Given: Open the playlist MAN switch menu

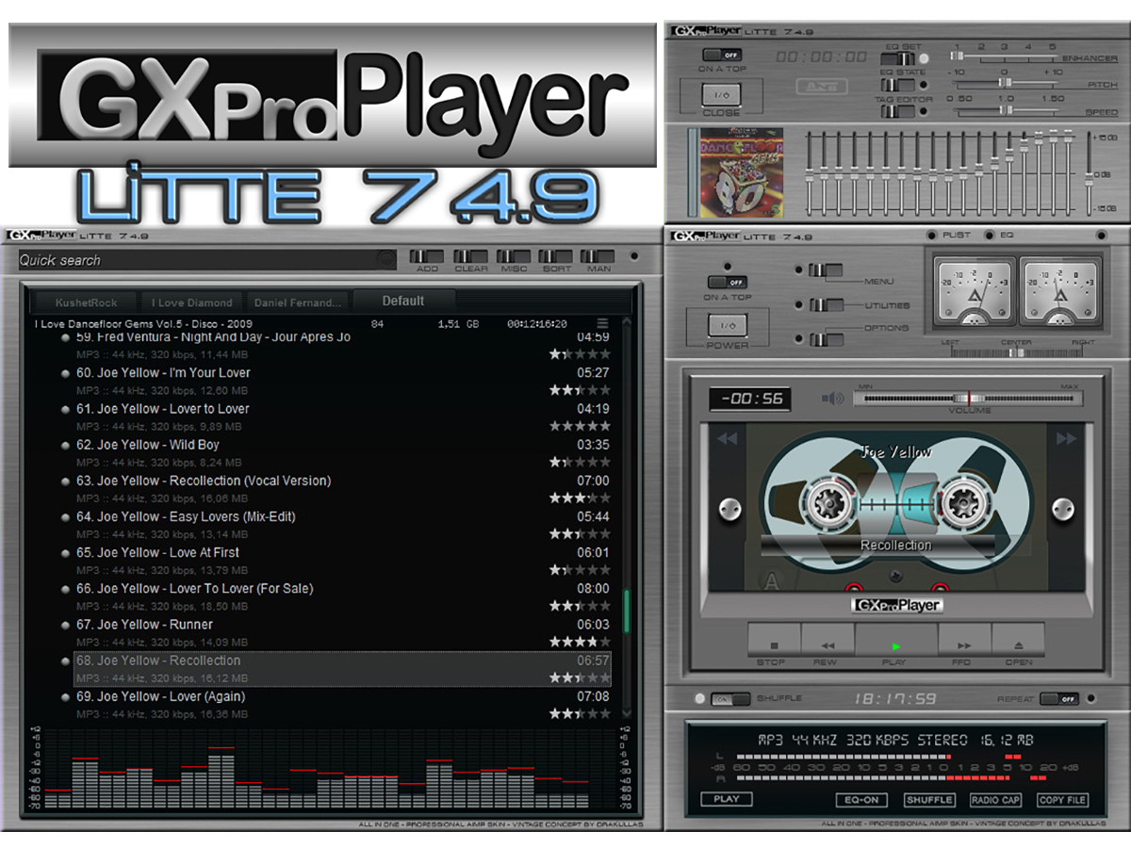Looking at the screenshot, I should 598,256.
